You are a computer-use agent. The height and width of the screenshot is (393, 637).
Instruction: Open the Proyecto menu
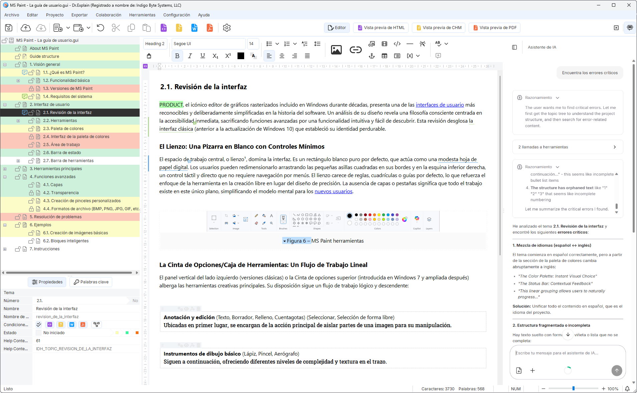(55, 15)
